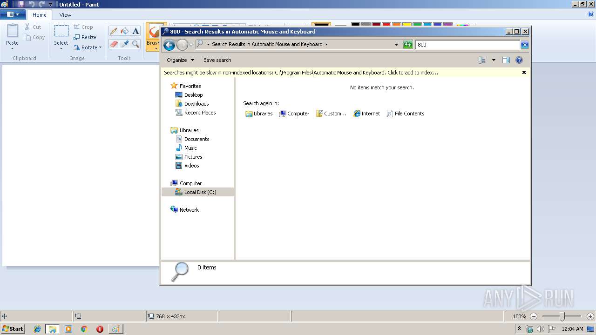Switch to the View tab in Paint
The height and width of the screenshot is (335, 596).
65,15
